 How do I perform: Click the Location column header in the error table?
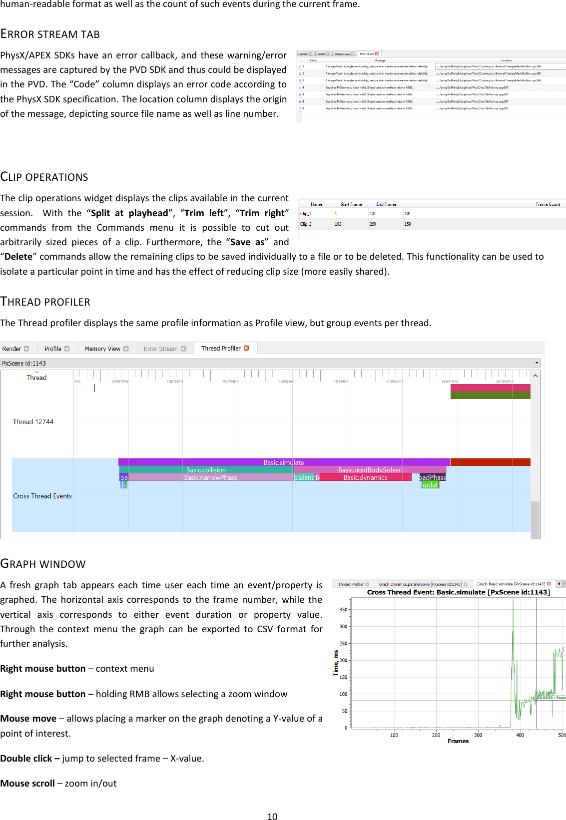pos(507,60)
